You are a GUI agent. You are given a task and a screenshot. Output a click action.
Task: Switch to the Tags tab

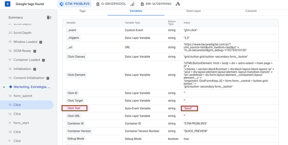tap(82, 11)
